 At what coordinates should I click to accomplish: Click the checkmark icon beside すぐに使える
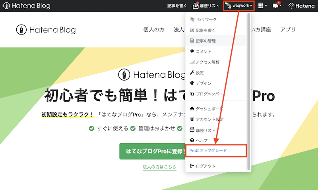pyautogui.click(x=91, y=129)
